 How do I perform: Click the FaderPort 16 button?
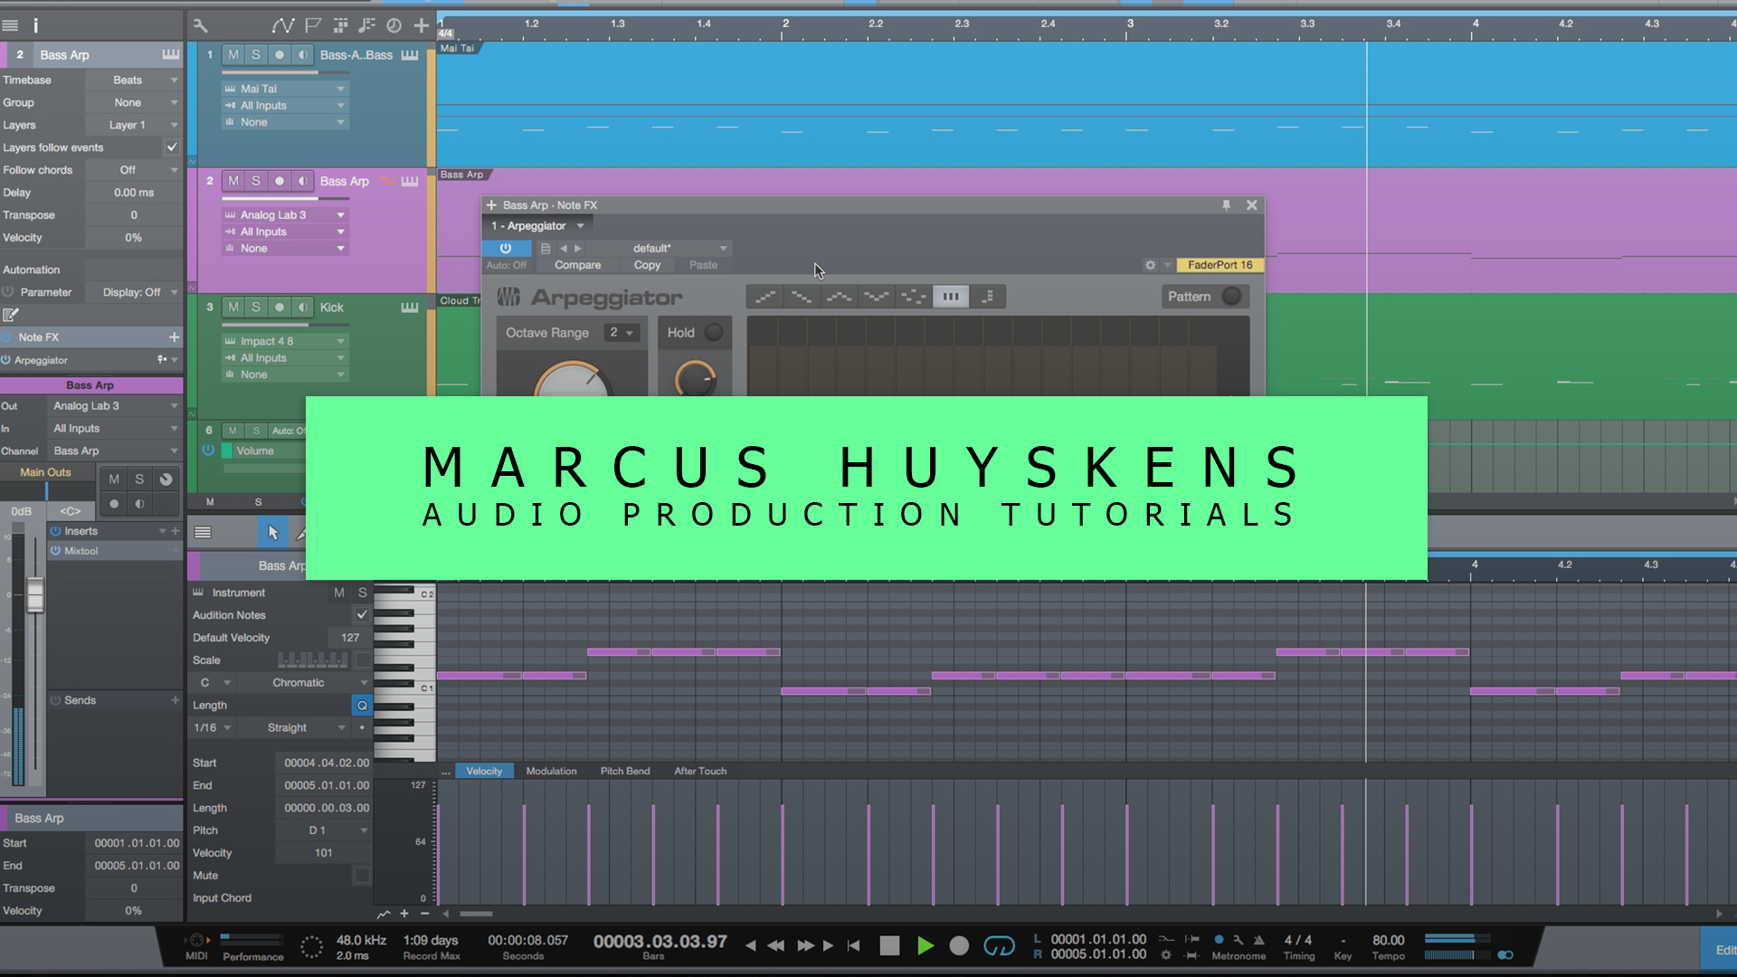coord(1220,265)
